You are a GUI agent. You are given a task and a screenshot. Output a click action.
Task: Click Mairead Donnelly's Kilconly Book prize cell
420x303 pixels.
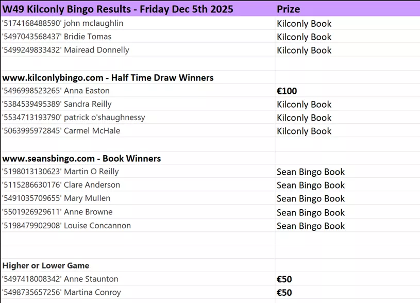(304, 50)
